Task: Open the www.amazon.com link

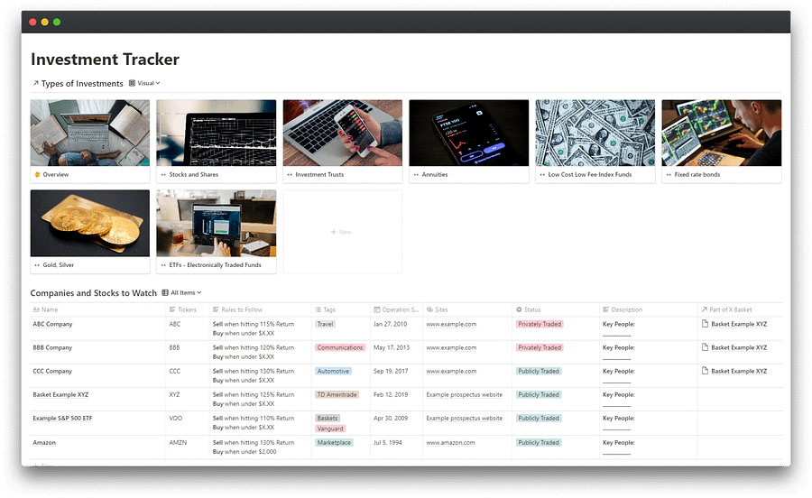Action: pos(450,443)
